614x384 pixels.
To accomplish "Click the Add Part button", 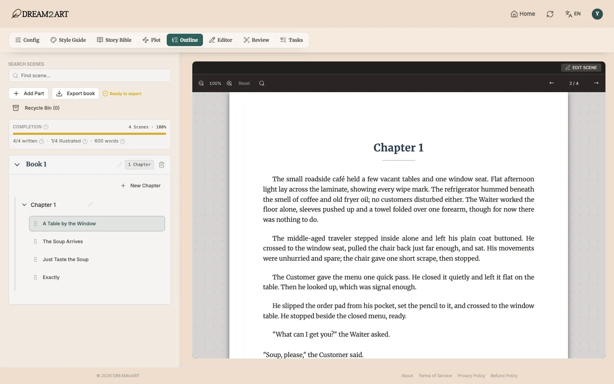I will [29, 93].
